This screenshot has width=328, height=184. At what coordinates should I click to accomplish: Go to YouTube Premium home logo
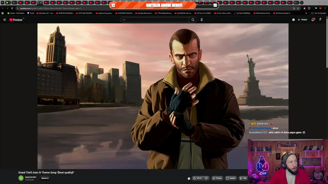[x=16, y=20]
